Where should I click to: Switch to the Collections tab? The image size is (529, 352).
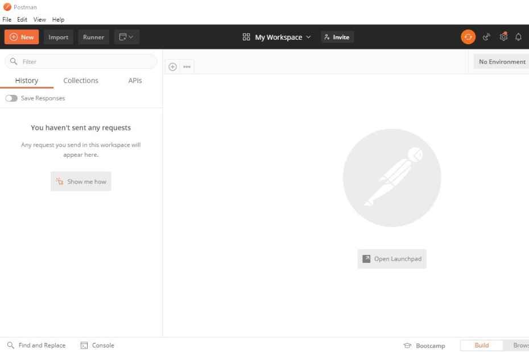80,80
